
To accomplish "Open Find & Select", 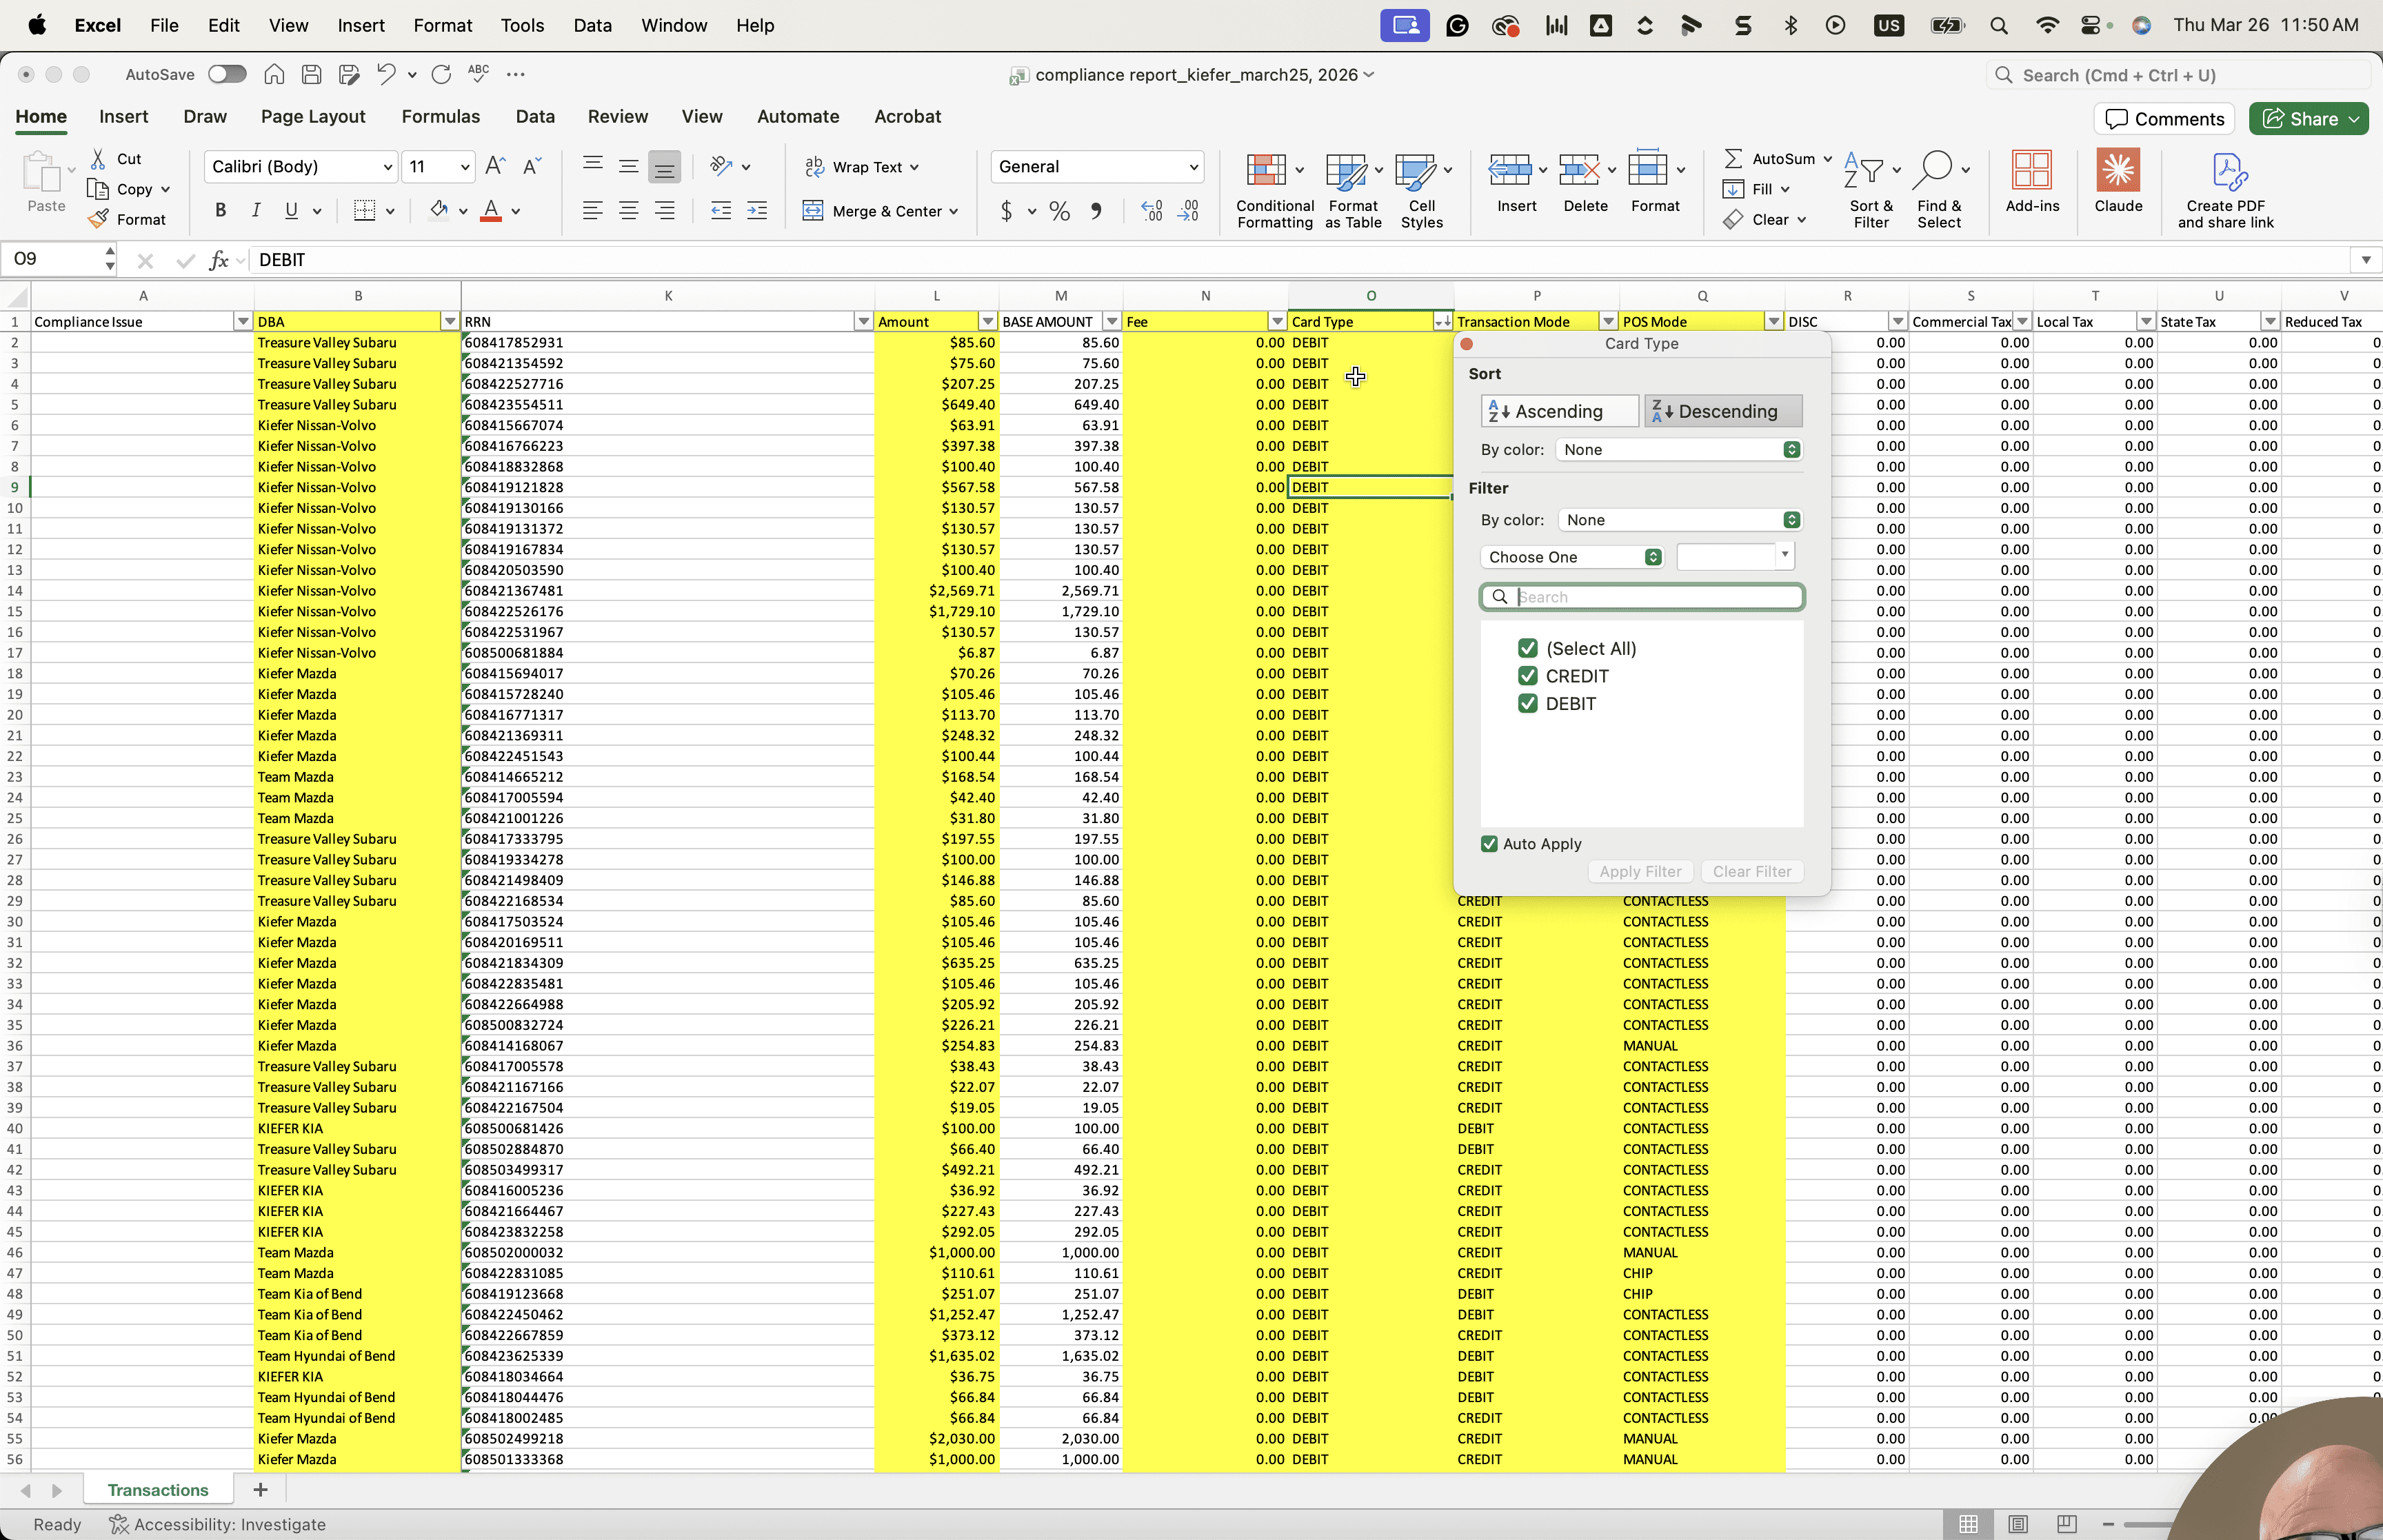I will [1939, 190].
